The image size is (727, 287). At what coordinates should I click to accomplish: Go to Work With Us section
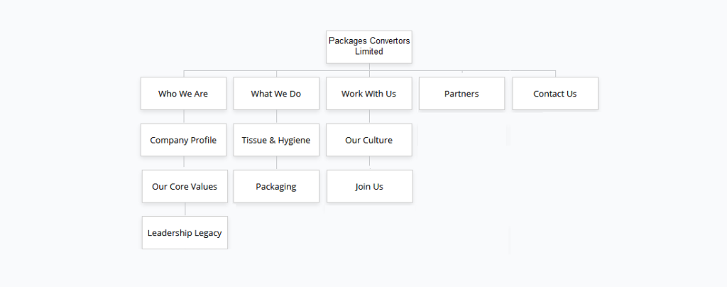(369, 94)
